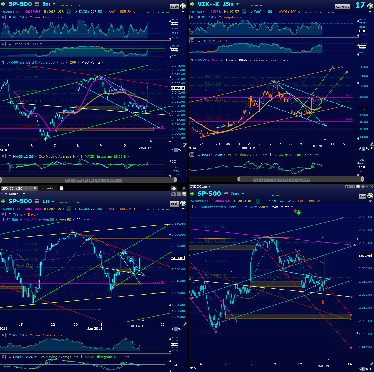Click the move arrows icon in the INDEX 1m header
This screenshot has height=372, width=374.
click(363, 186)
